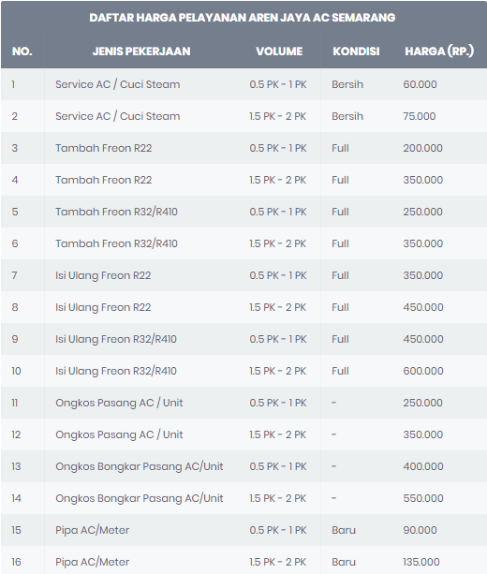Screen dimensions: 487x574
Task: Select 'Isi Ulang Freon R22' in row 7
Action: [x=103, y=275]
